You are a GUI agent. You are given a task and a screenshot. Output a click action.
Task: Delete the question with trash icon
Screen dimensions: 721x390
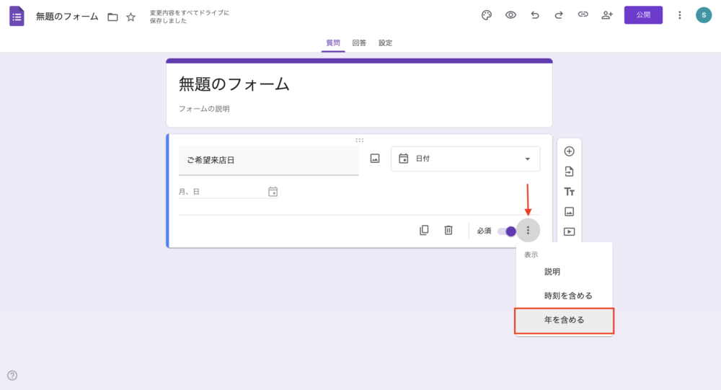[448, 230]
